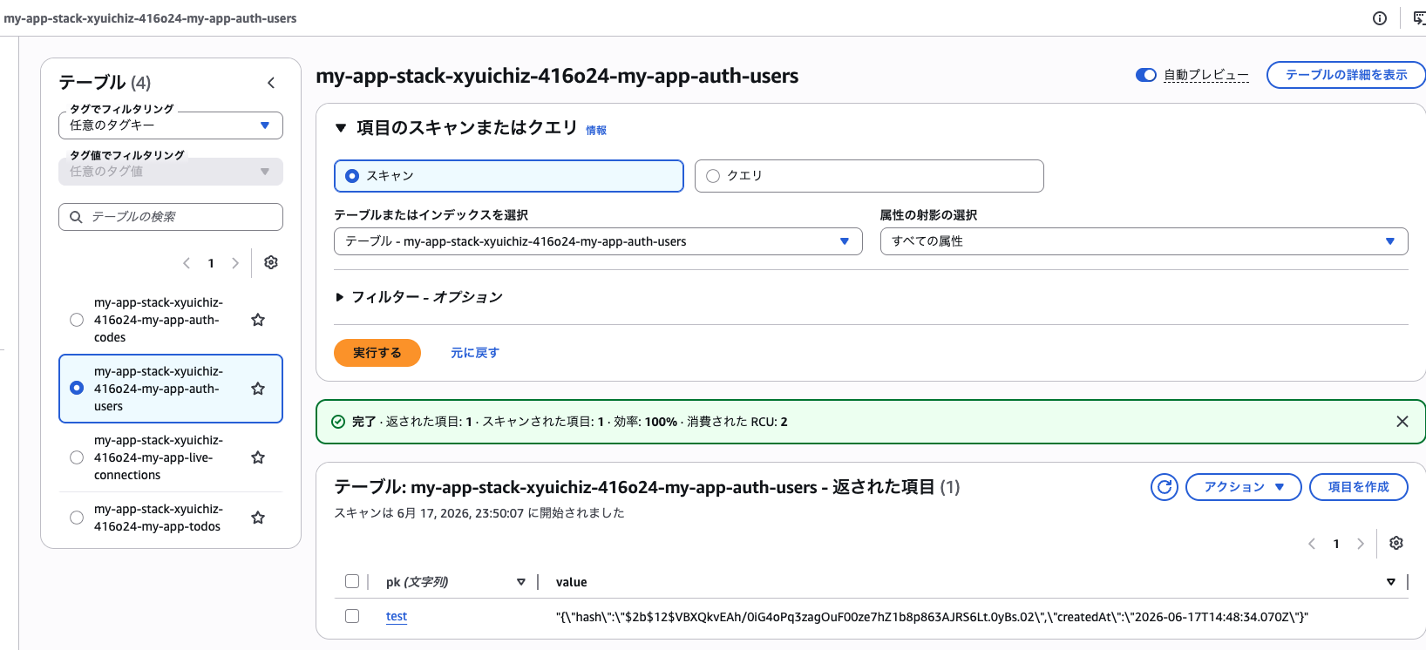Check the select-all items checkbox

[x=352, y=581]
